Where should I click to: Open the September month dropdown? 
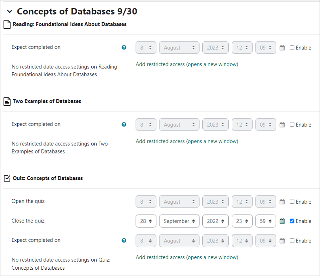(179, 221)
